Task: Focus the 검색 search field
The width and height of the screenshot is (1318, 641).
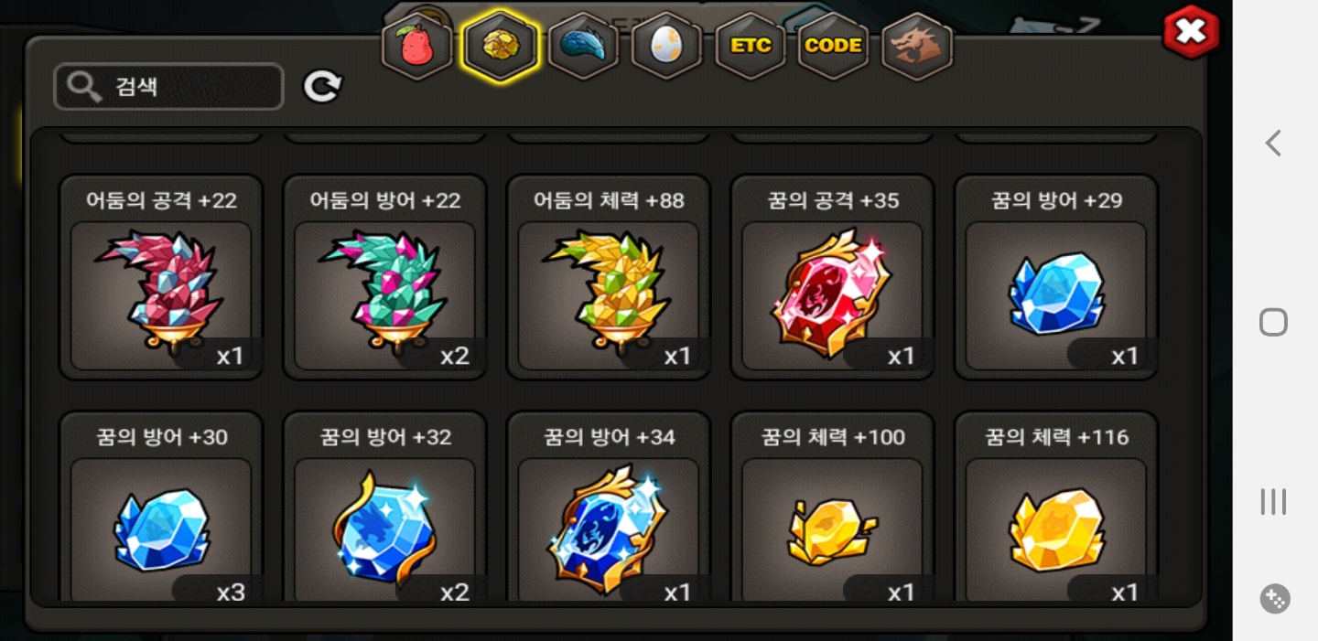Action: click(x=168, y=87)
